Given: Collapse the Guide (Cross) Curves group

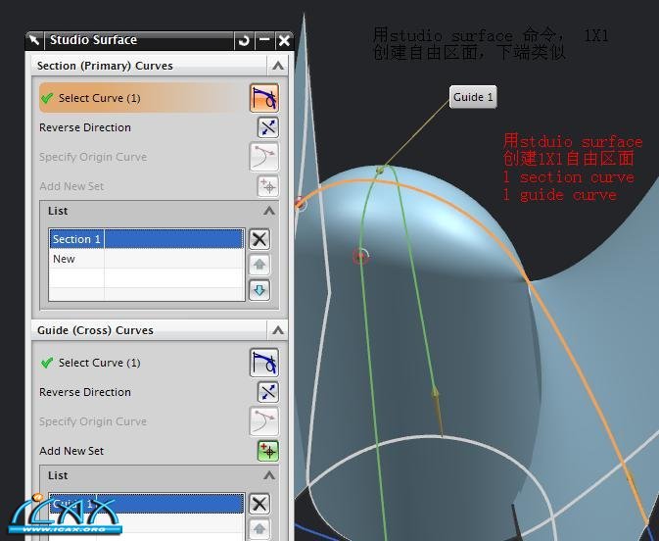Looking at the screenshot, I should 278,330.
